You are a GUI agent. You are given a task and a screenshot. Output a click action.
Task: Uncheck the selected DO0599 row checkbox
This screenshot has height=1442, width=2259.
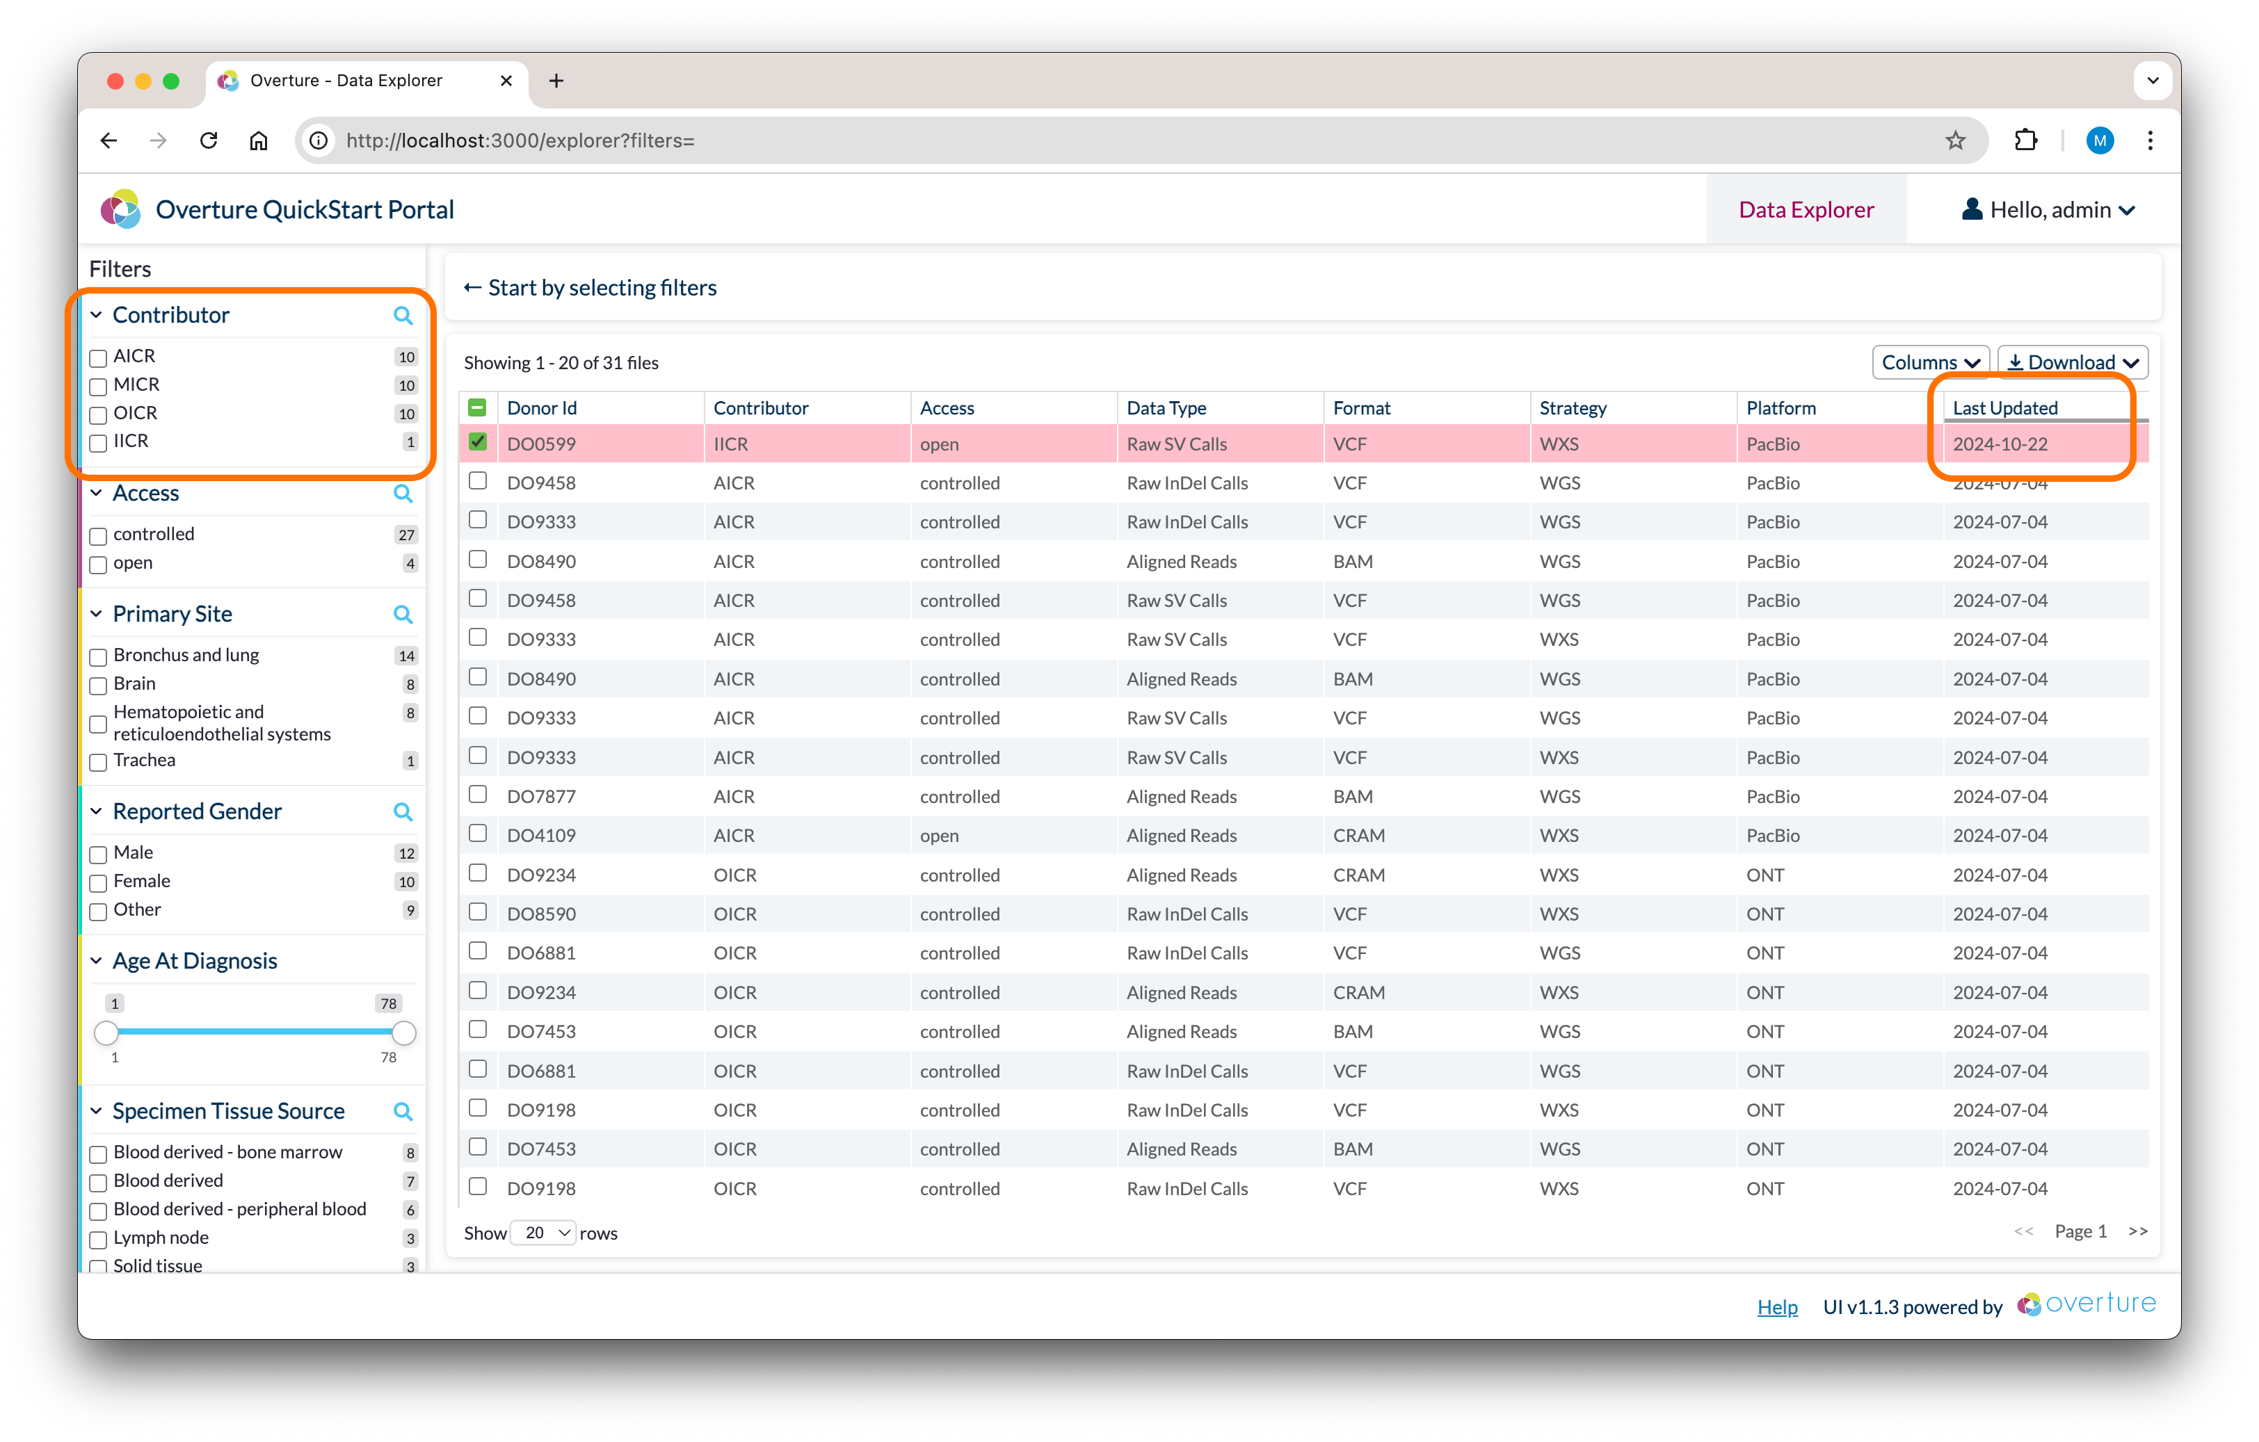click(x=478, y=442)
